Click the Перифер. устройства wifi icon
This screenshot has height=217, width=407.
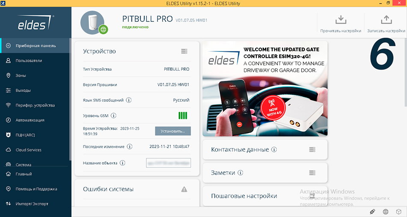tap(8, 105)
